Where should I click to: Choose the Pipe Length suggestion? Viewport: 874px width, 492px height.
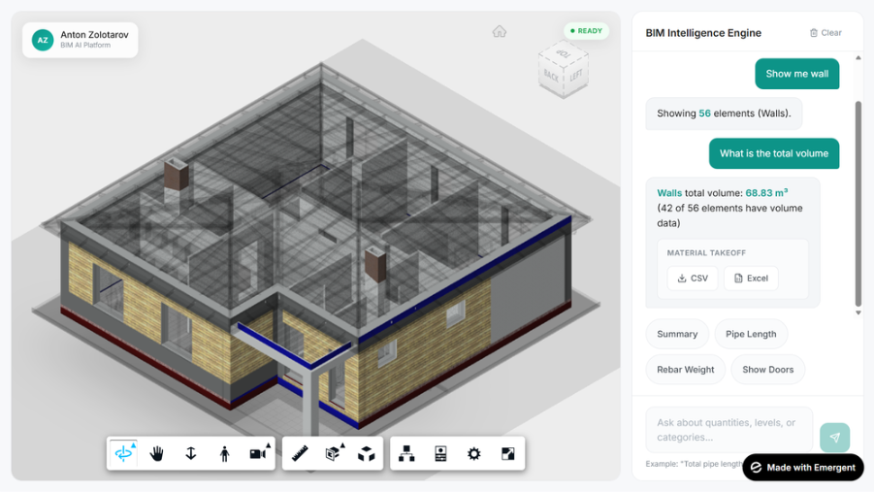pyautogui.click(x=751, y=334)
